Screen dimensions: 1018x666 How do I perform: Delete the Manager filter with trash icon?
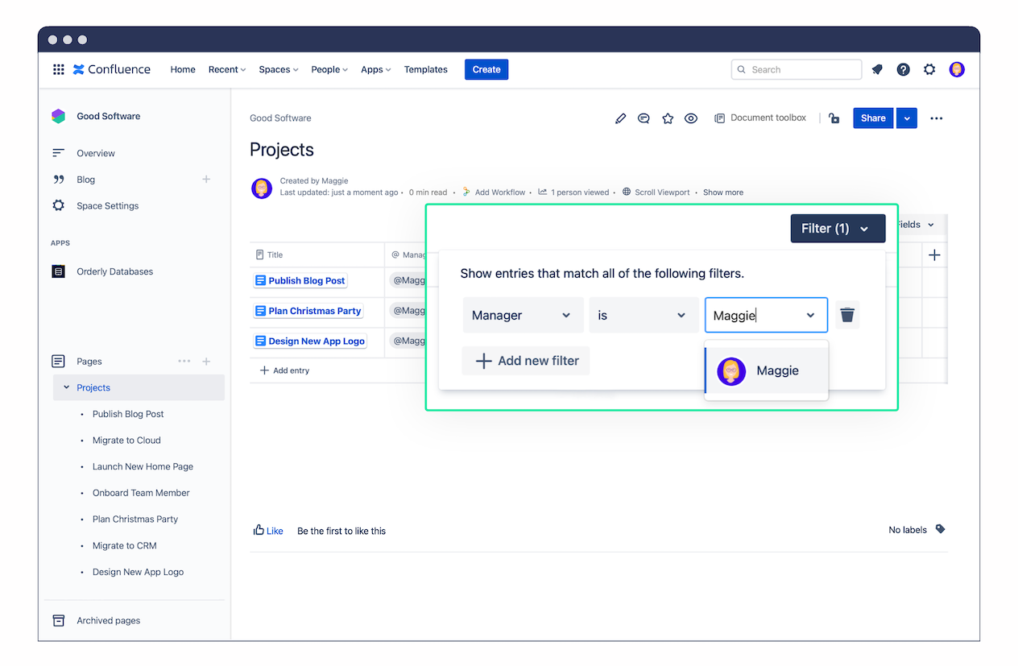[847, 315]
